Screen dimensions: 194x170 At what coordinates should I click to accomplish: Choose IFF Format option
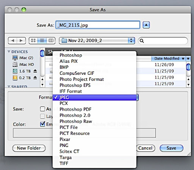94,91
